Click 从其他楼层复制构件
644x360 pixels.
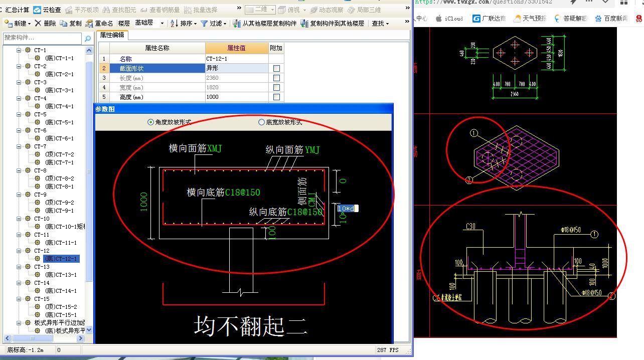pos(265,23)
